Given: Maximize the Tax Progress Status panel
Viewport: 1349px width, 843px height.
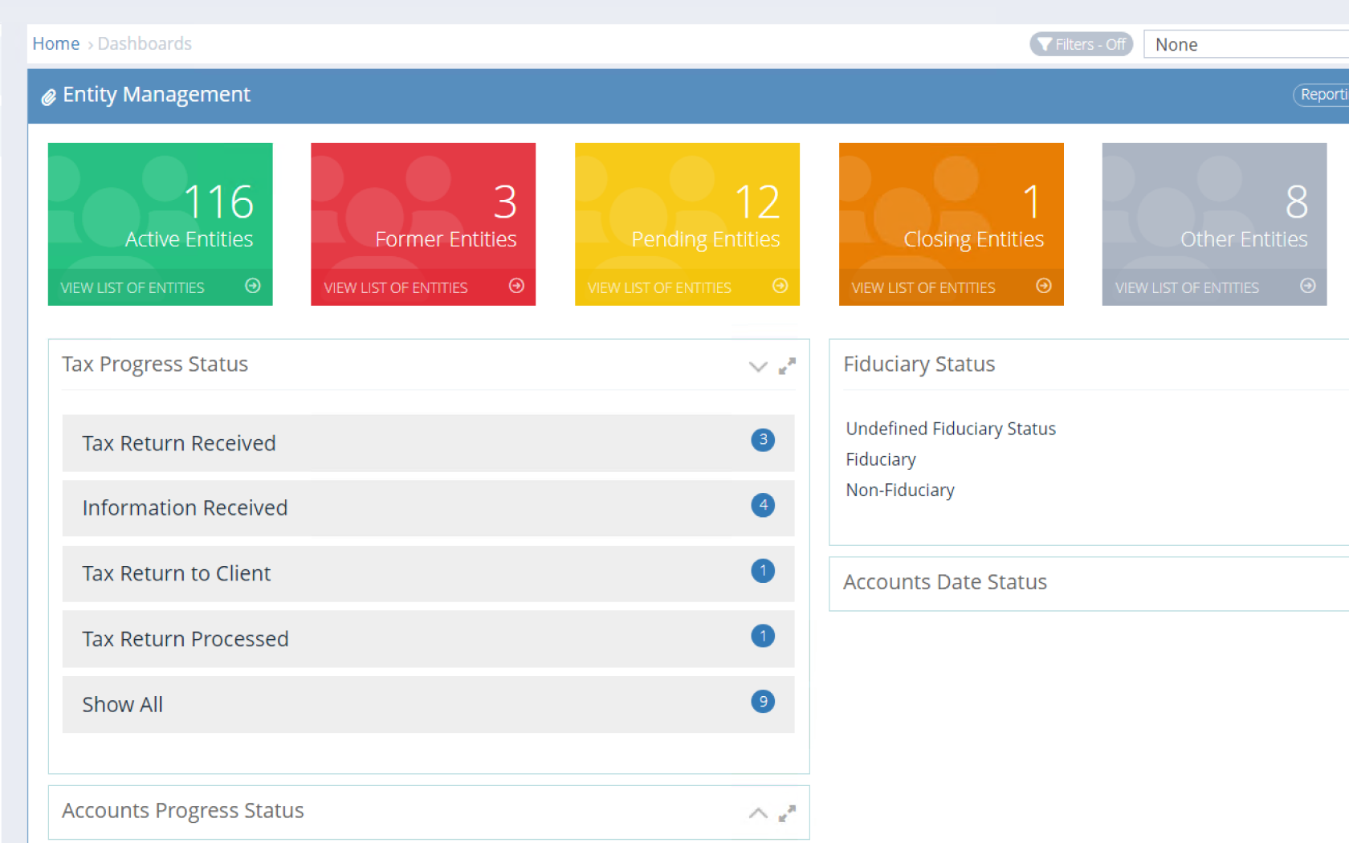Looking at the screenshot, I should [787, 366].
